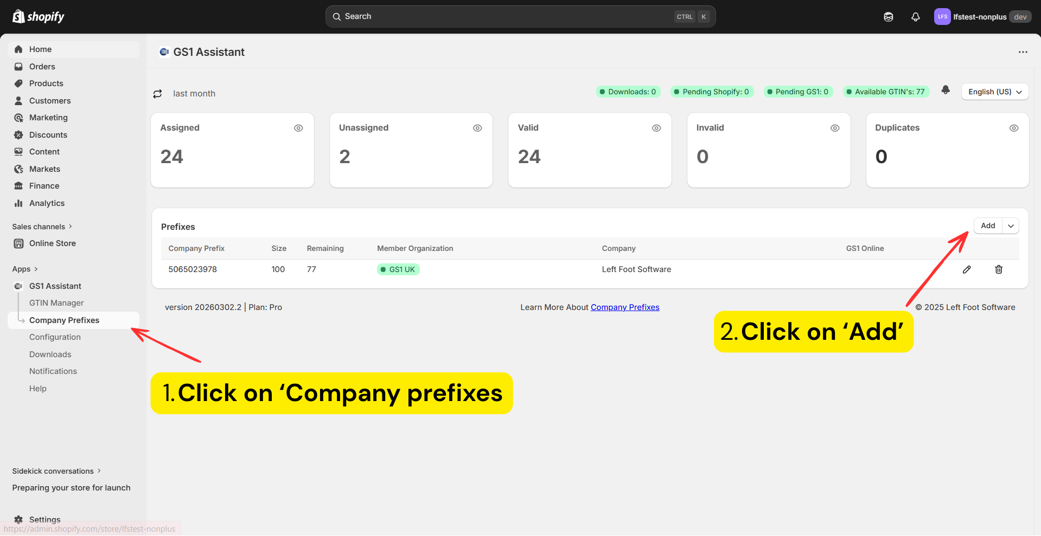Click Available GTIN's: 77 badge
The width and height of the screenshot is (1041, 536).
[x=886, y=92]
